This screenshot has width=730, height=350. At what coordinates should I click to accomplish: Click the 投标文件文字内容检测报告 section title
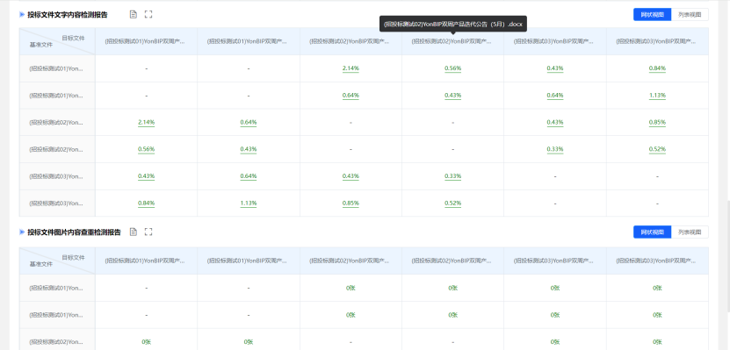point(68,15)
